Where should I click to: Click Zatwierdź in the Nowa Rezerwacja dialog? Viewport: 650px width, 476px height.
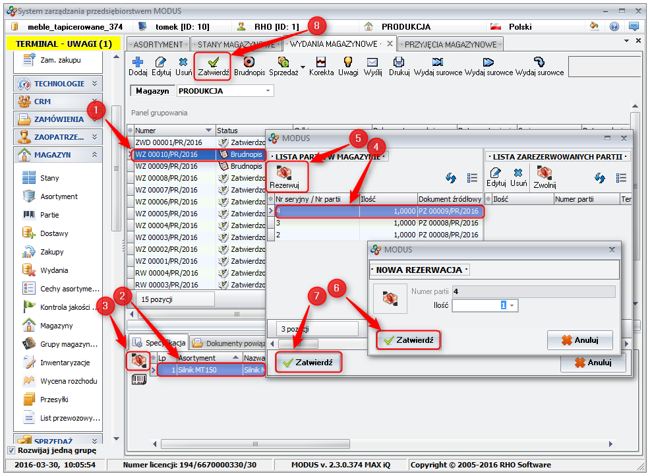click(x=408, y=340)
